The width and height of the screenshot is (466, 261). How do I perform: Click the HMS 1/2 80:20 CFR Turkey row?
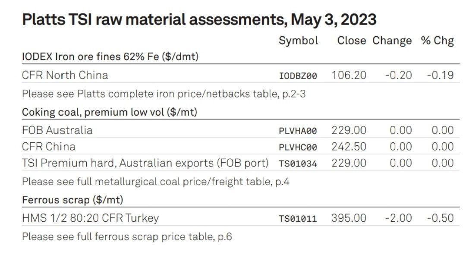pos(241,218)
